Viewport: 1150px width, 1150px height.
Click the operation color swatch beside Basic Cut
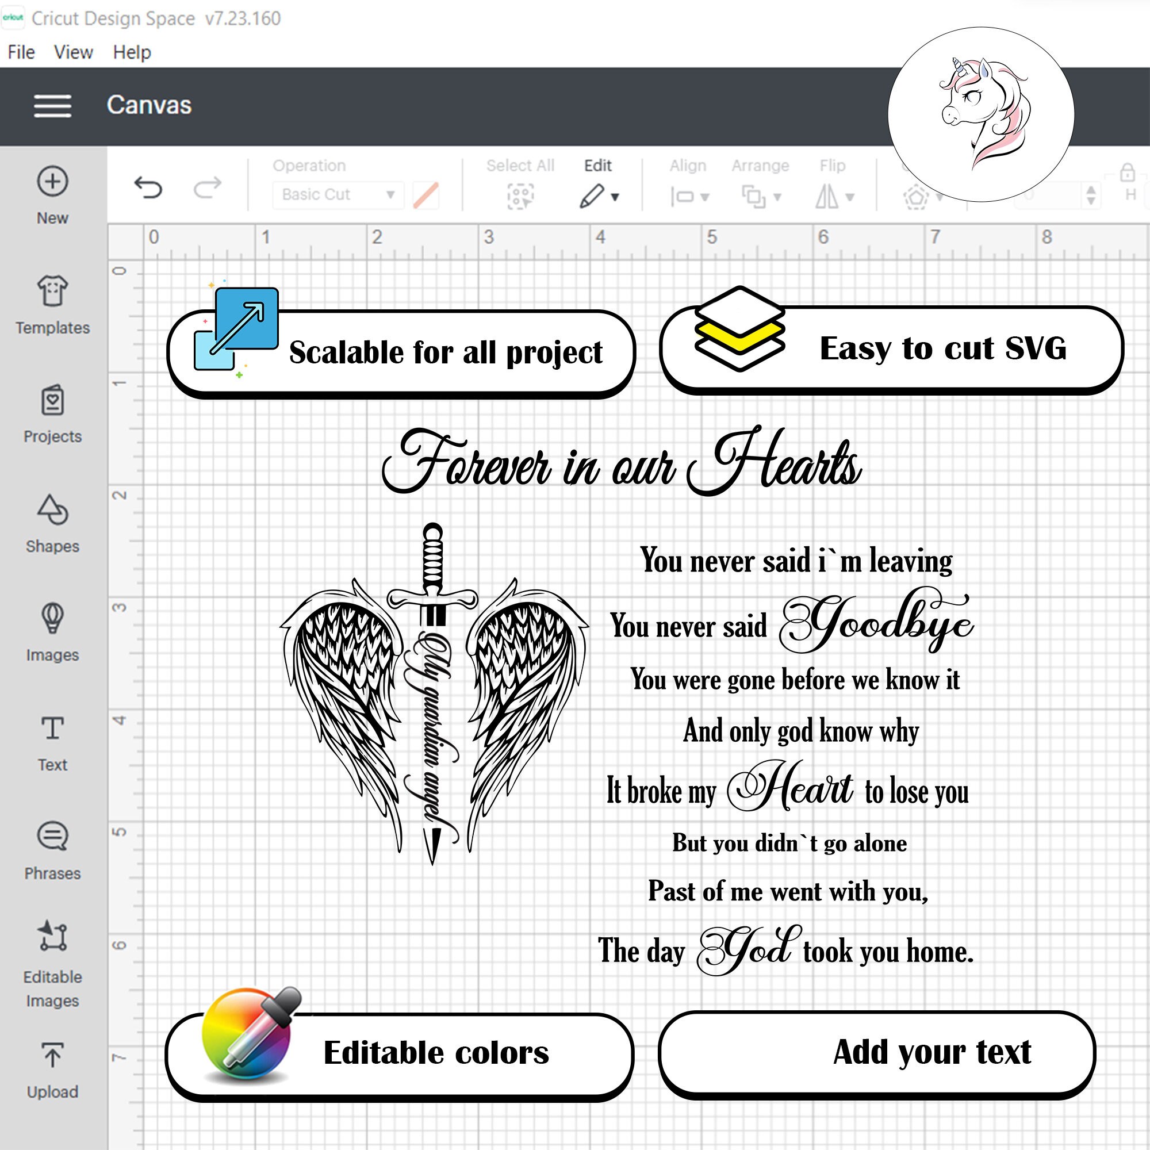tap(427, 194)
